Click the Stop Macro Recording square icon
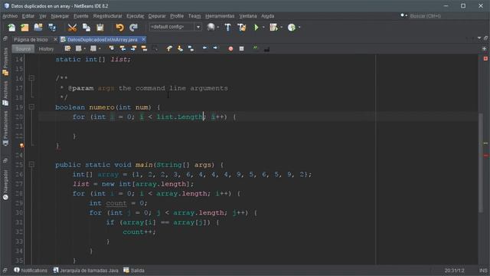The image size is (490, 276). click(241, 49)
